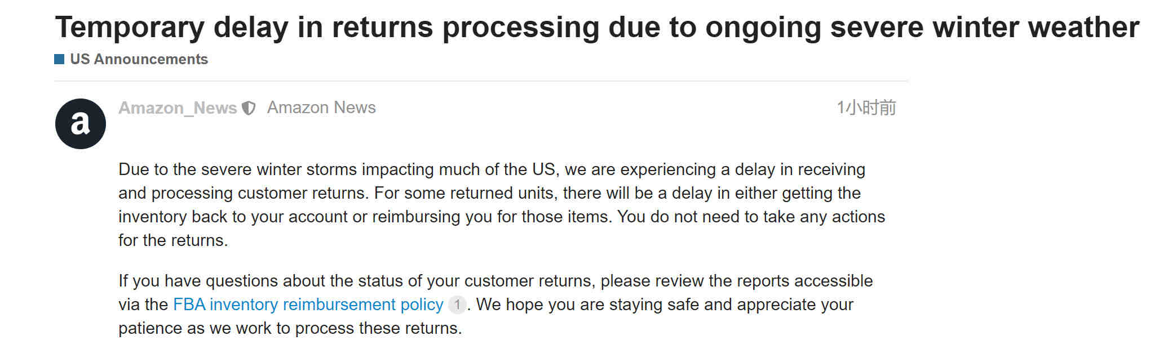Click the blue category square before US Announcements
This screenshot has height=358, width=1168.
(x=59, y=59)
